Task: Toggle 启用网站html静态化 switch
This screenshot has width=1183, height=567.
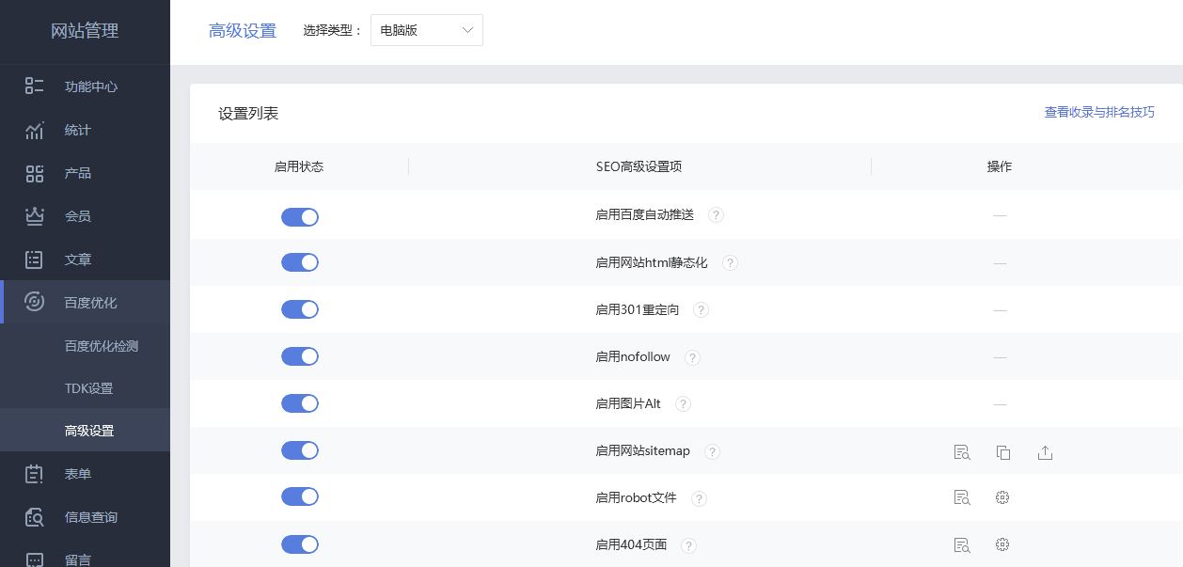Action: tap(300, 262)
